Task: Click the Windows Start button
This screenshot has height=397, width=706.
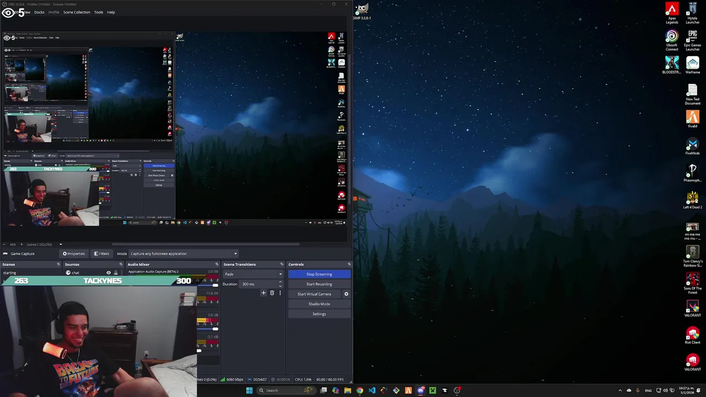Action: (x=249, y=390)
